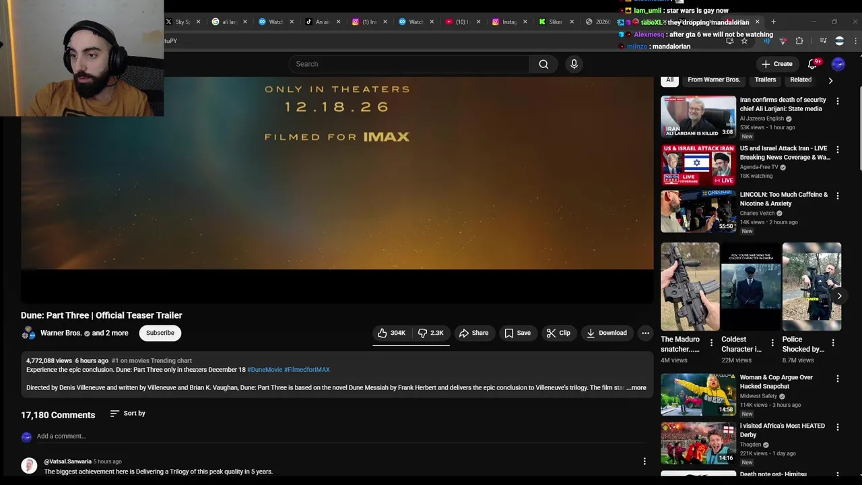The width and height of the screenshot is (862, 485).
Task: Save video to a playlist
Action: 517,333
